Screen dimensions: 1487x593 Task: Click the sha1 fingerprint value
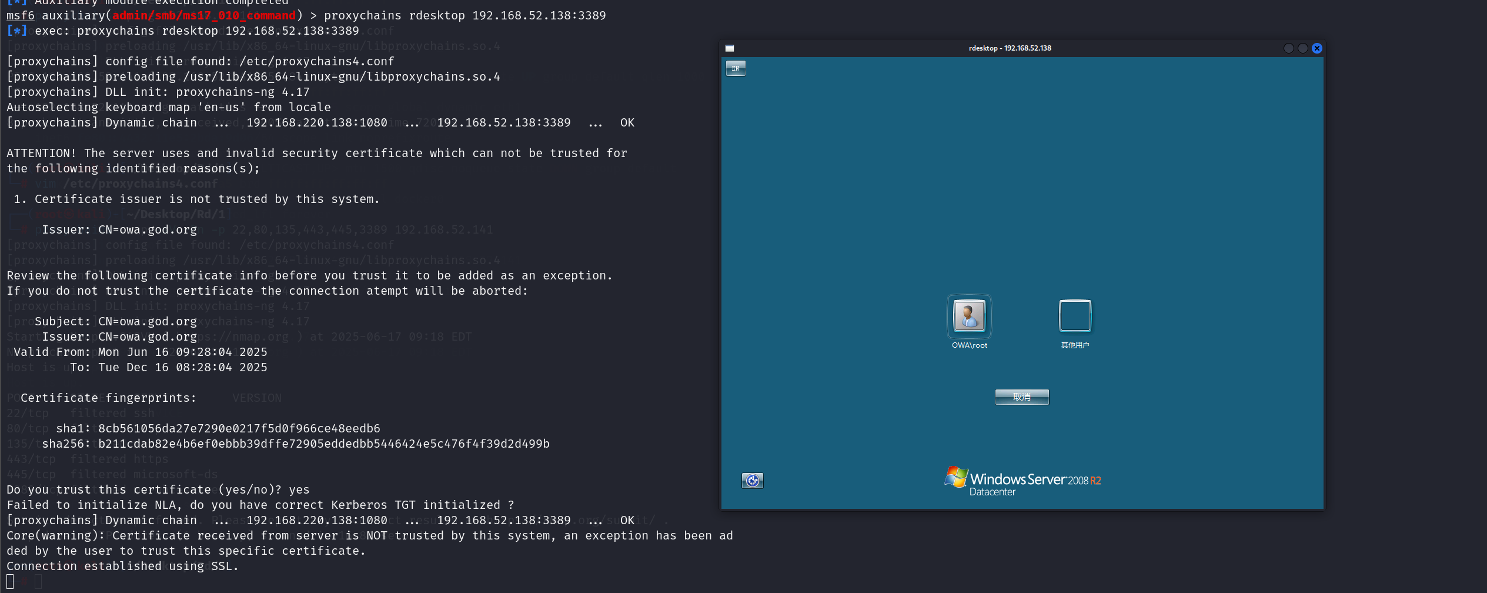point(239,428)
